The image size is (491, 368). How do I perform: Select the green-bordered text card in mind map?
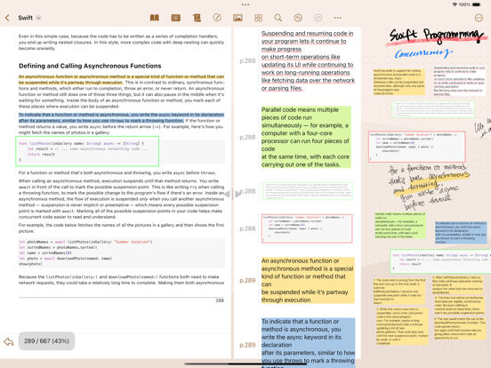coord(433,109)
